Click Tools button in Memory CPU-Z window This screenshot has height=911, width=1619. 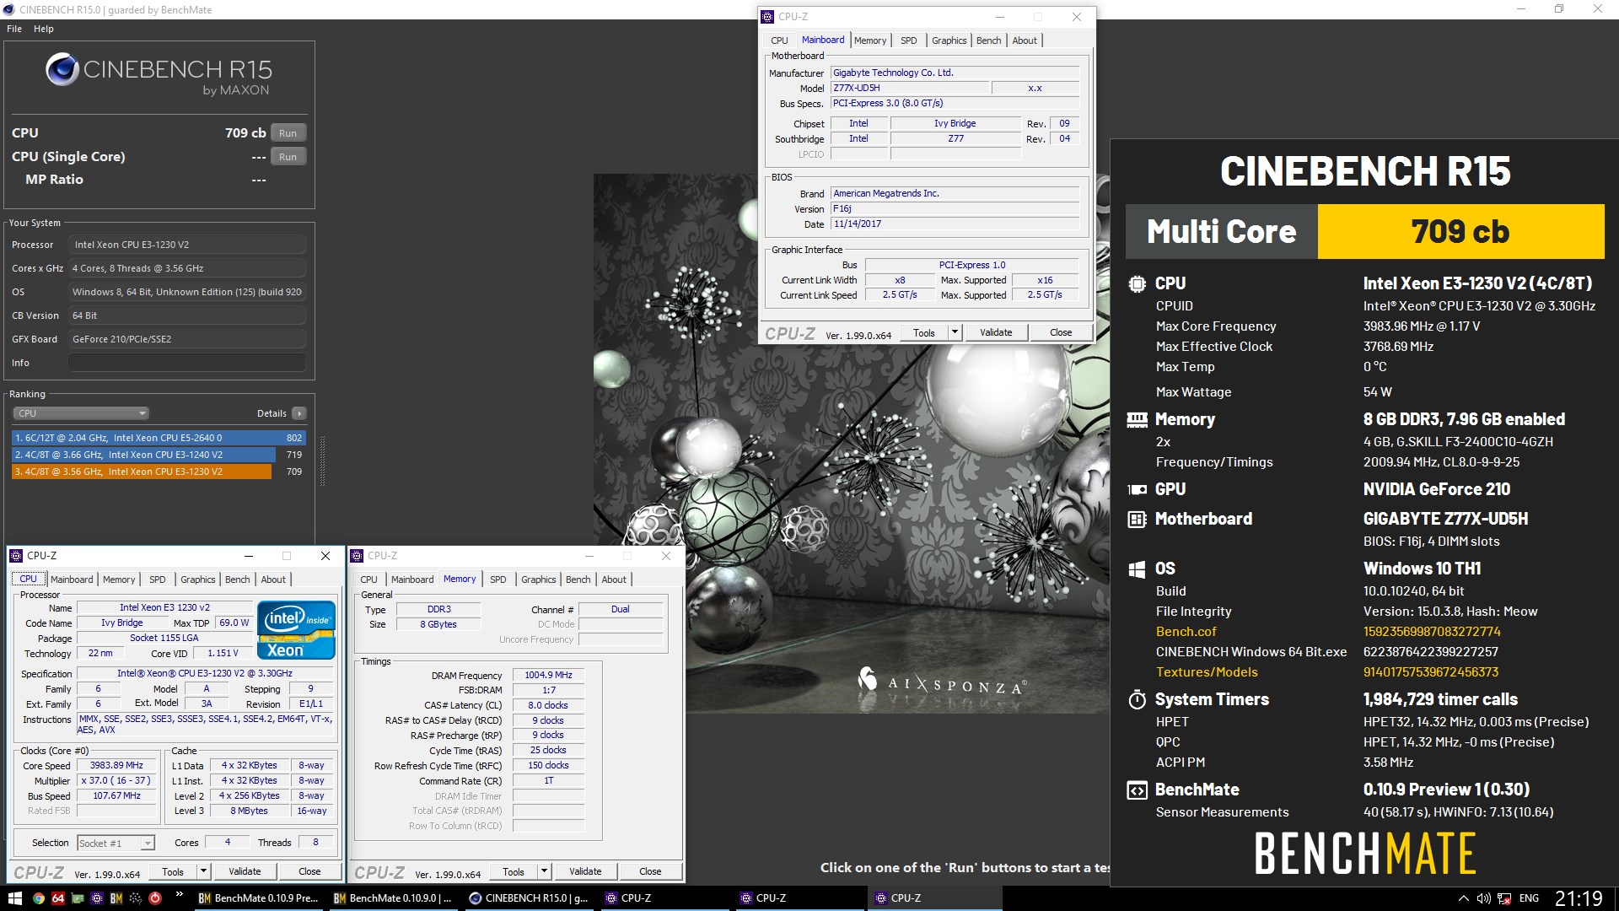[x=514, y=872]
